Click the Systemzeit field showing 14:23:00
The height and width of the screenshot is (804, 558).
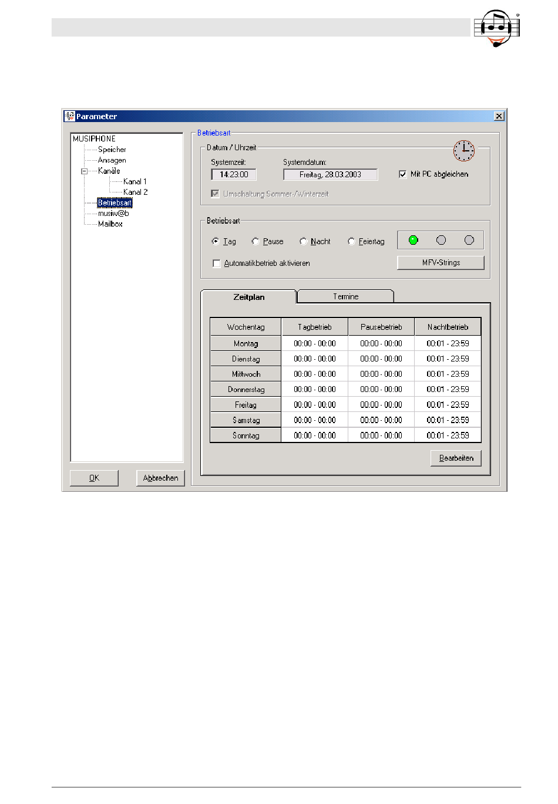tap(234, 174)
